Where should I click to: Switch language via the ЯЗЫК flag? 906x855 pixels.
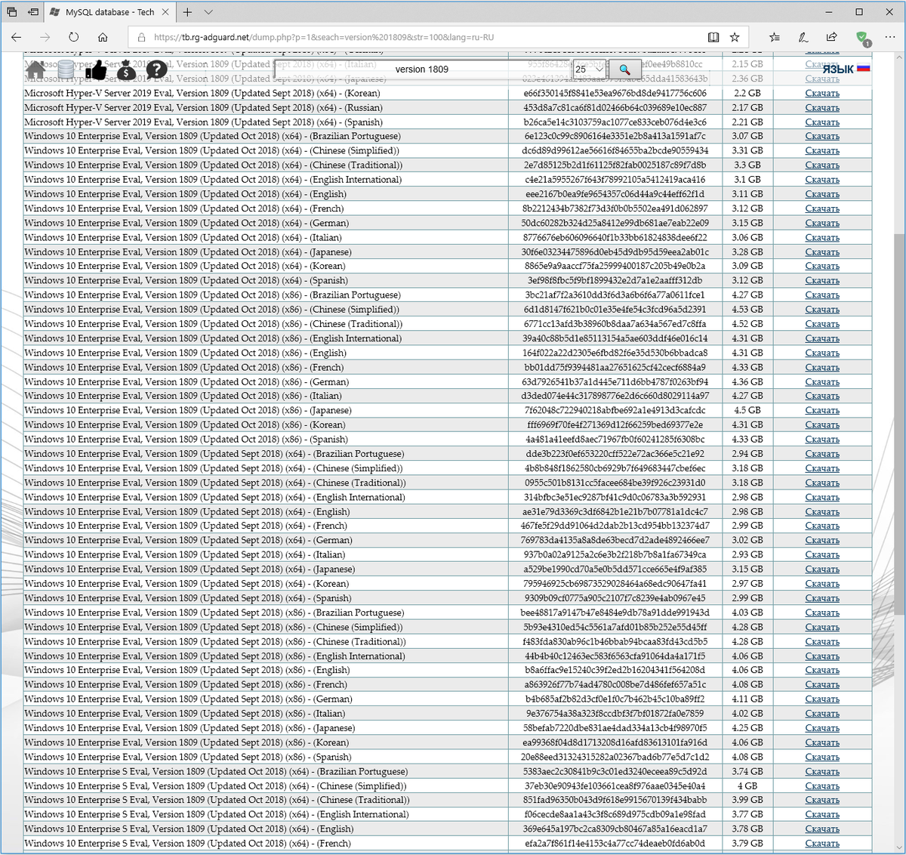(846, 69)
